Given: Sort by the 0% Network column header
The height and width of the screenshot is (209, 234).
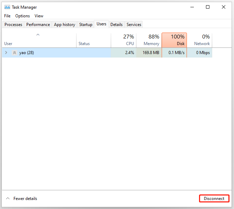Looking at the screenshot, I should coord(199,40).
